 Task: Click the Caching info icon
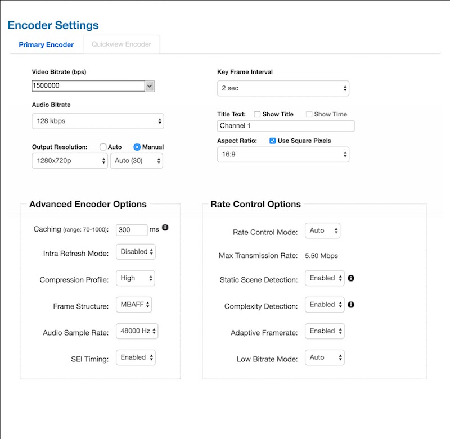pyautogui.click(x=165, y=228)
